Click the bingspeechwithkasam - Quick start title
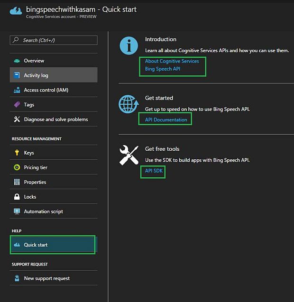Viewport: 294px width, 302px height. click(81, 9)
